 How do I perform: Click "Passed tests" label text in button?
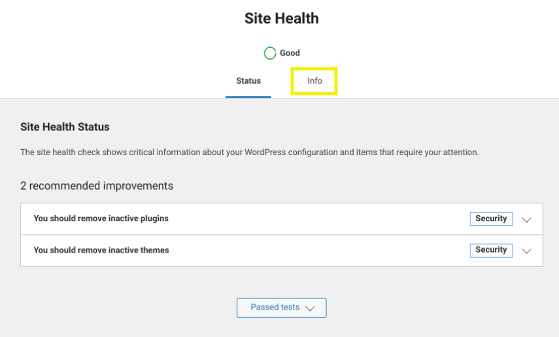point(275,308)
